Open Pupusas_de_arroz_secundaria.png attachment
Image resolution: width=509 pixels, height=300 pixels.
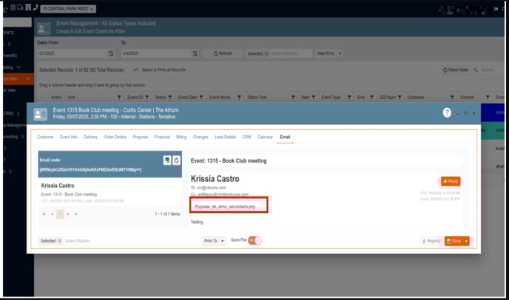coord(225,207)
